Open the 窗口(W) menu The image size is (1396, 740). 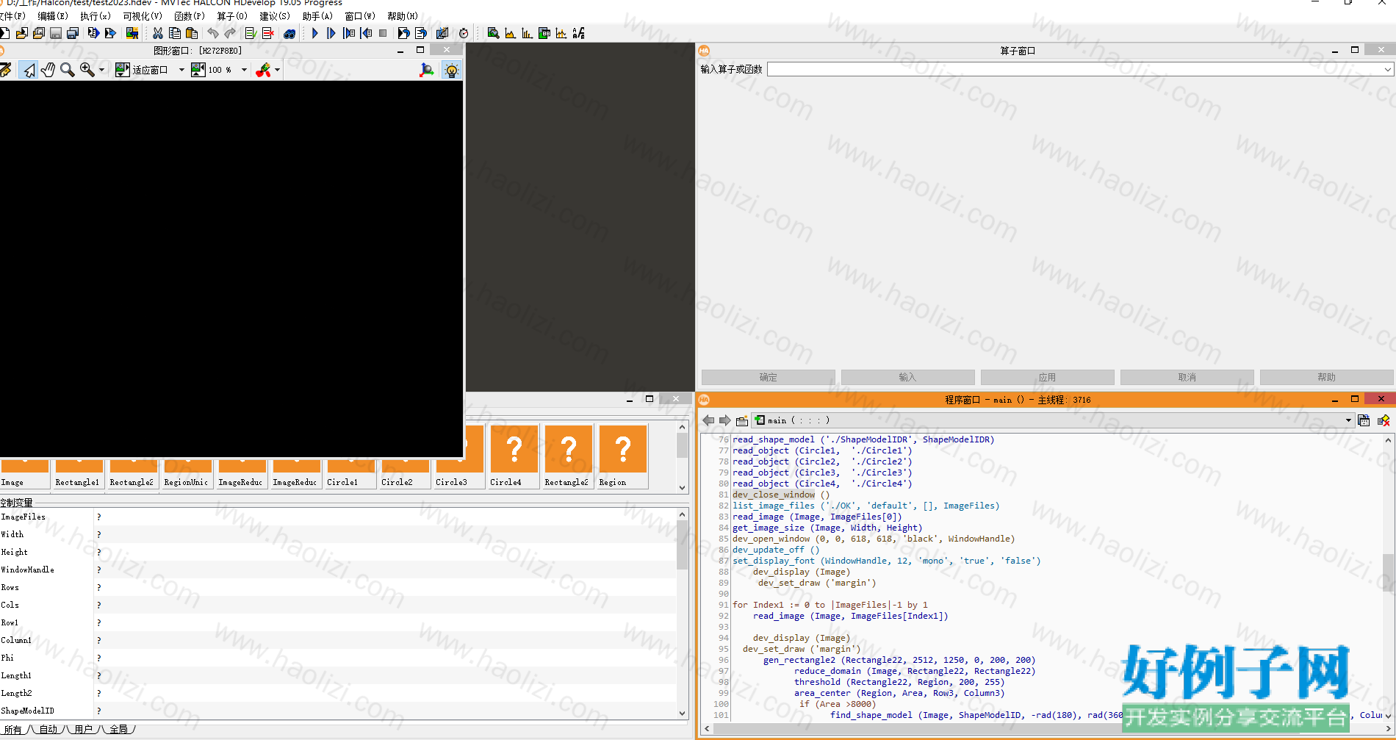click(360, 15)
